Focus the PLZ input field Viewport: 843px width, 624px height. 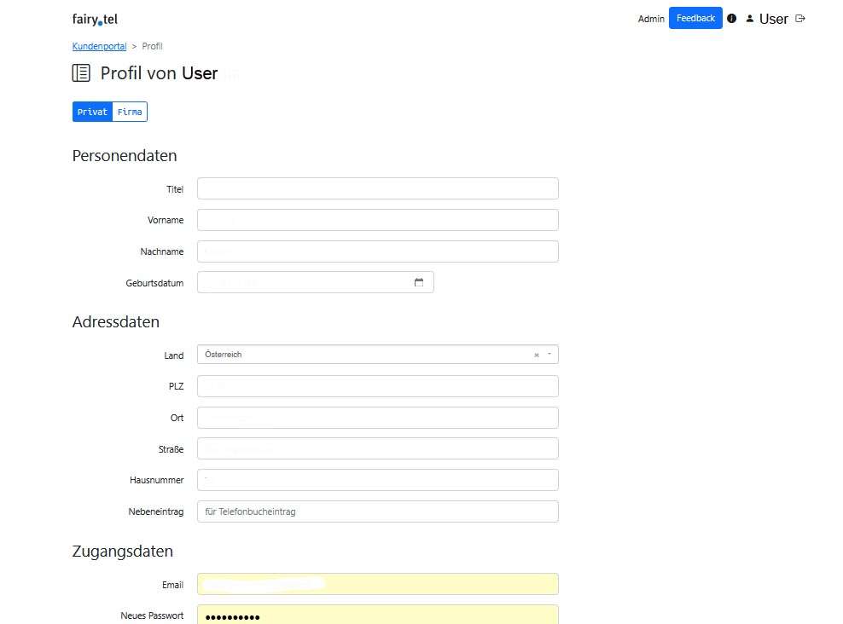378,386
